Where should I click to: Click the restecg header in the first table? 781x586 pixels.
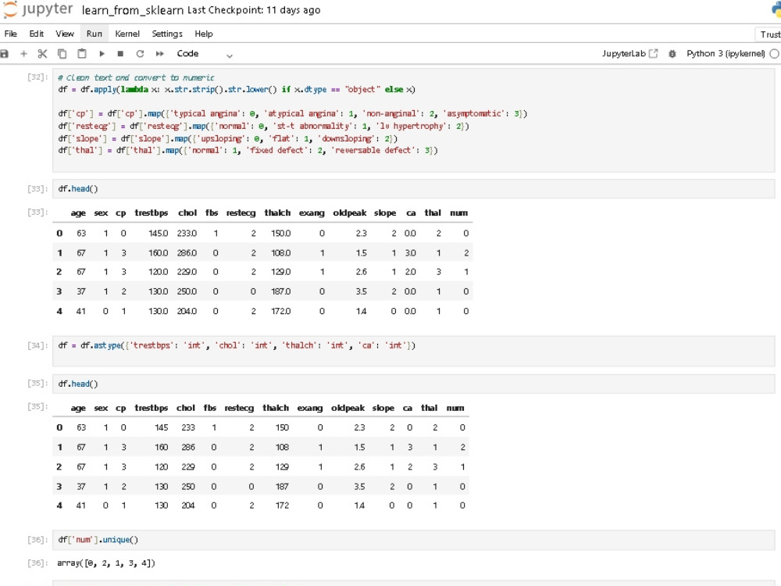241,213
